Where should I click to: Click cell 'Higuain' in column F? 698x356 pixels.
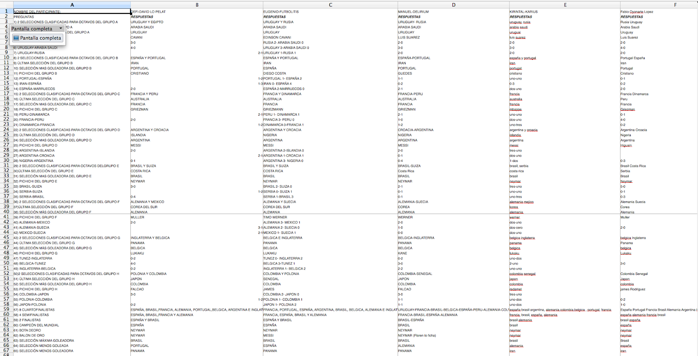626,145
